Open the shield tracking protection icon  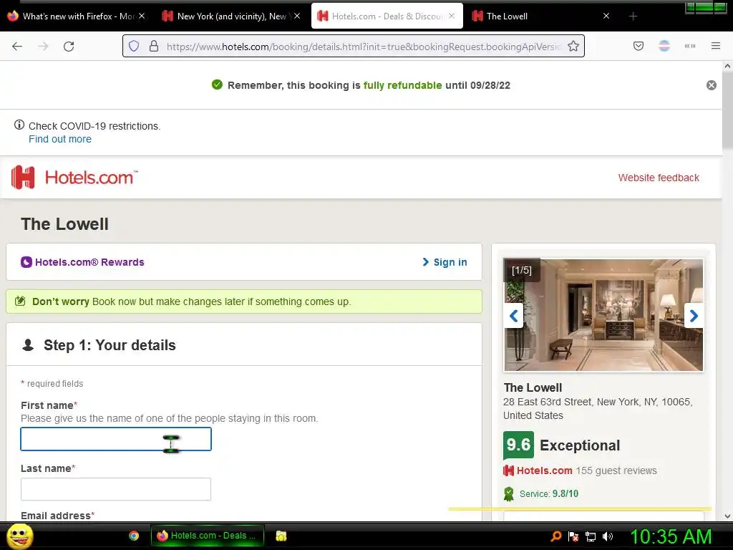134,46
